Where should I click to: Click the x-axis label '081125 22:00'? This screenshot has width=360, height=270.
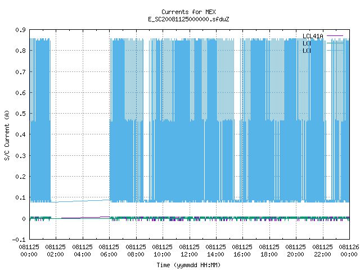pos(322,251)
